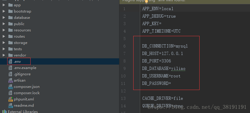Click the DB_CONNECTION=mysql line

165,46
